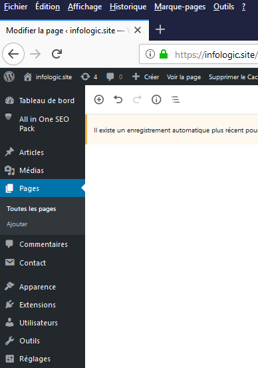Click Voir la page link

pos(184,77)
